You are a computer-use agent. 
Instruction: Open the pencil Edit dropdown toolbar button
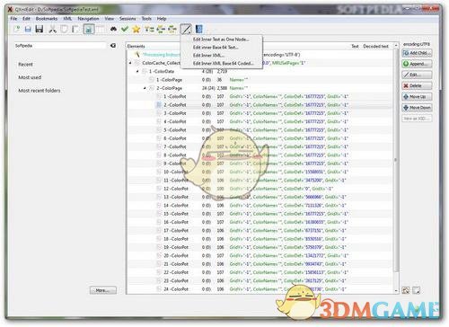[x=186, y=29]
